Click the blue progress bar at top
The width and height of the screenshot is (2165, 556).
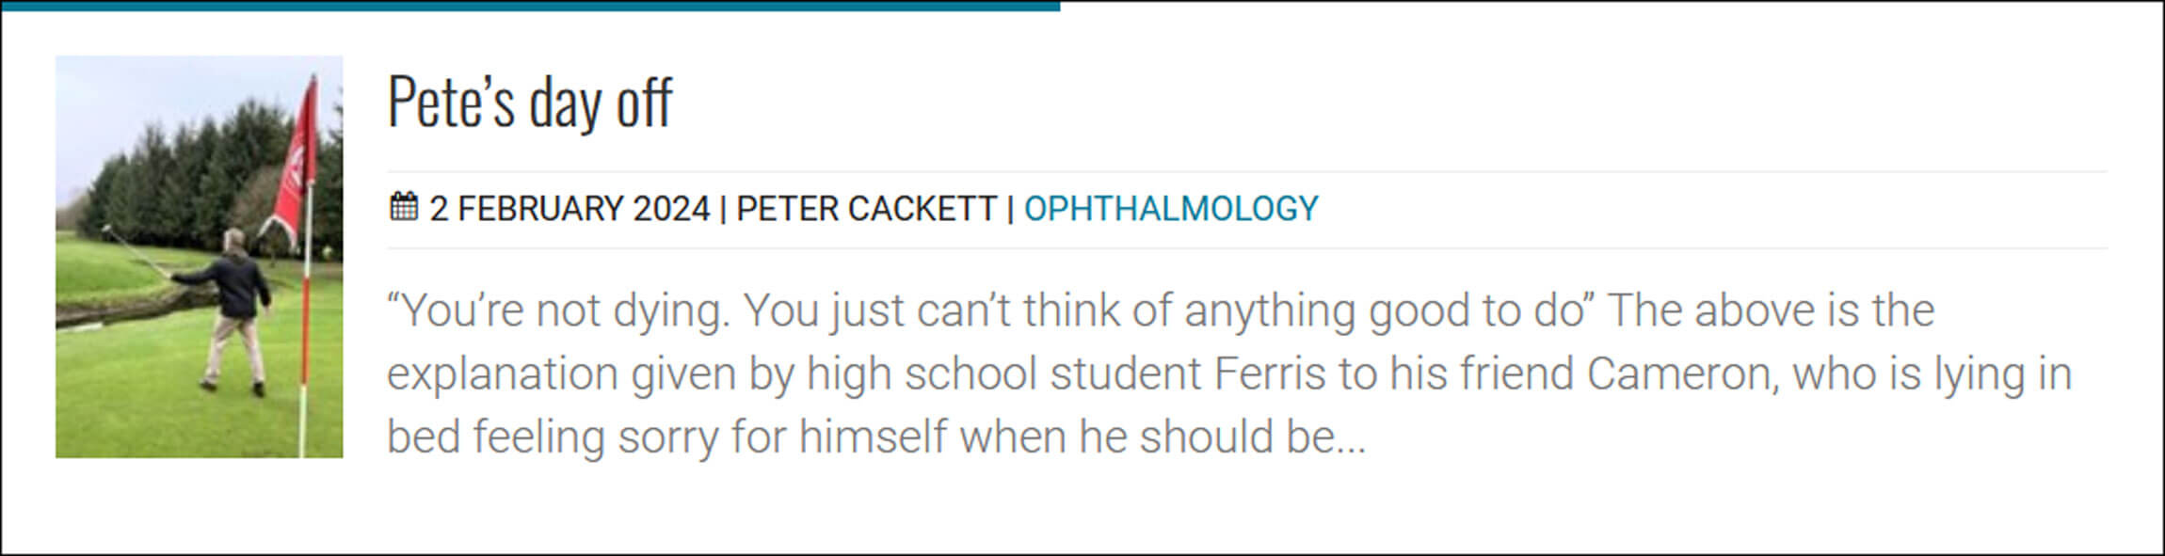pos(530,6)
